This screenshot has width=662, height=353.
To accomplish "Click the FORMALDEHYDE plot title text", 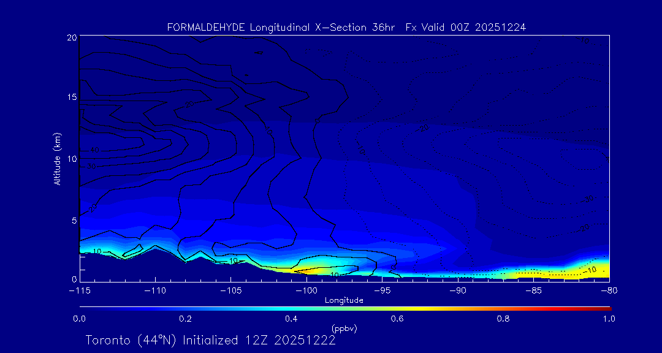I will click(346, 27).
